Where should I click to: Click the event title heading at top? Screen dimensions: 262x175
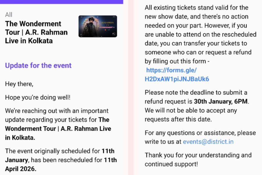pyautogui.click(x=36, y=32)
